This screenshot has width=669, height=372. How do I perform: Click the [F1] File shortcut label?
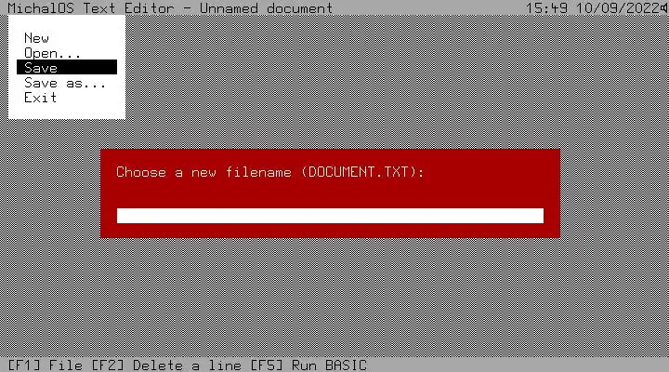(x=46, y=365)
